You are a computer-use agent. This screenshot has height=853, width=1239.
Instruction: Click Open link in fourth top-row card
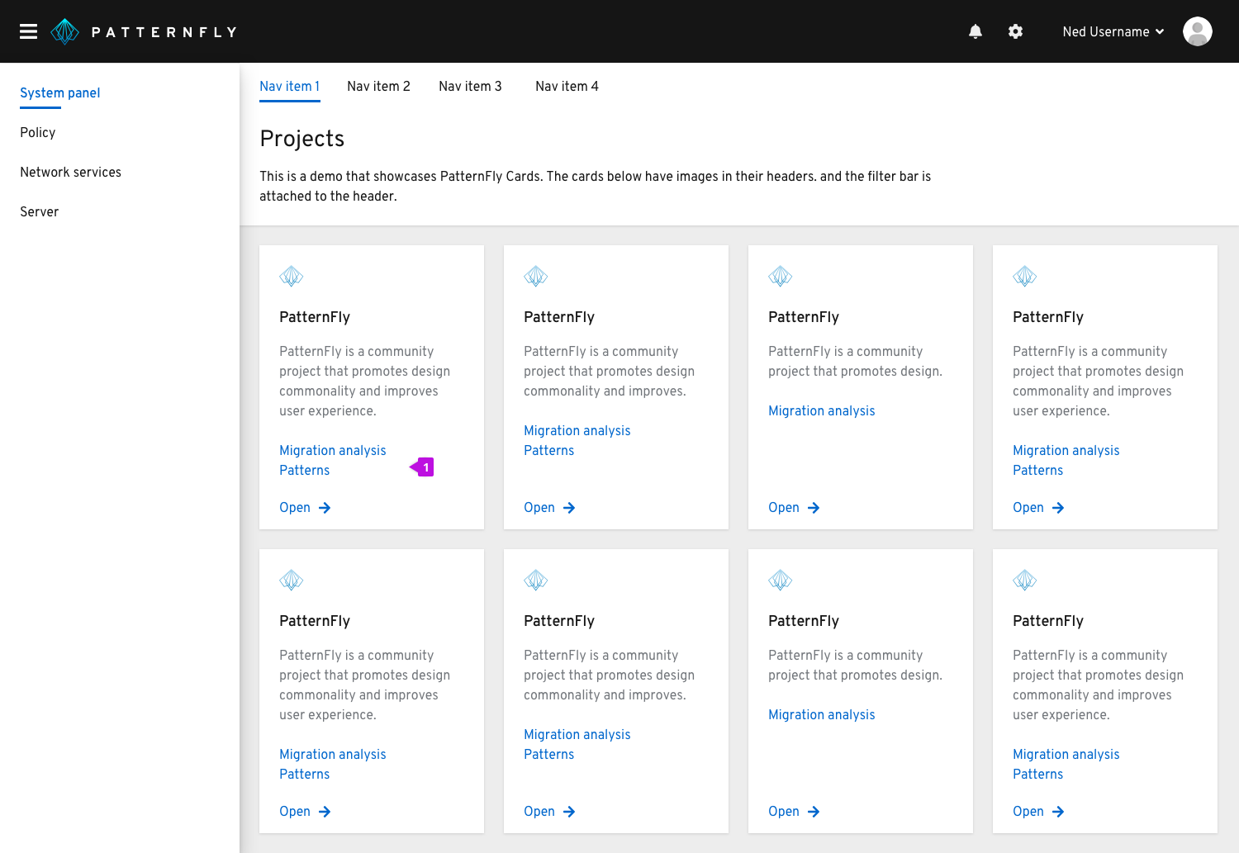tap(1038, 507)
